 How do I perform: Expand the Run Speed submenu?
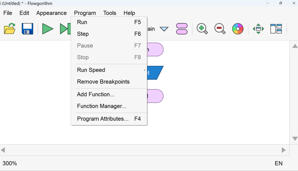tap(109, 70)
